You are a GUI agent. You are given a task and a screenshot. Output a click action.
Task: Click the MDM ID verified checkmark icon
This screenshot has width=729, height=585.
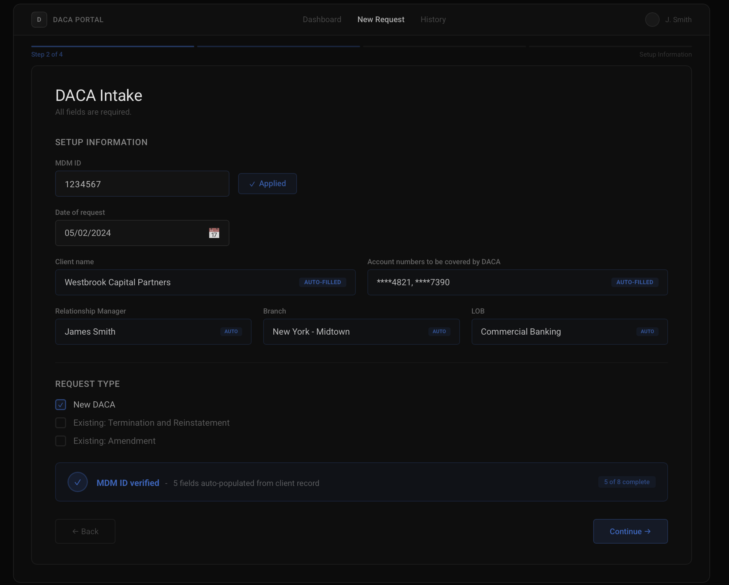78,482
